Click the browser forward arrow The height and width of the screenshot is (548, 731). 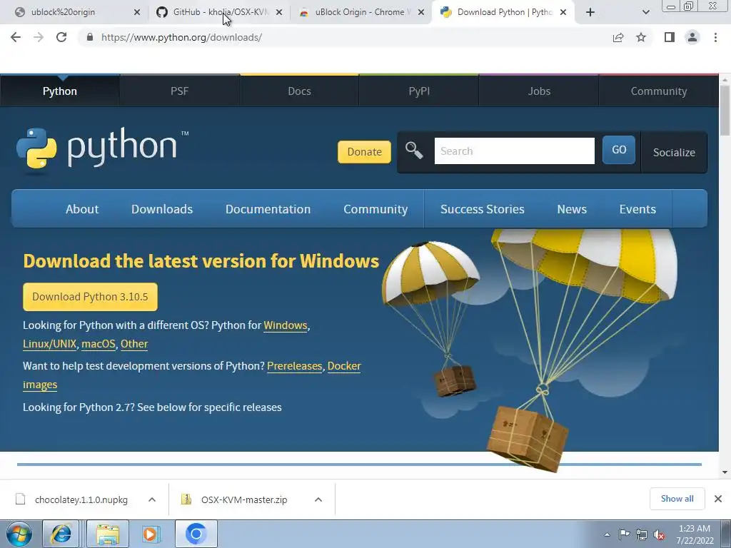tap(39, 37)
